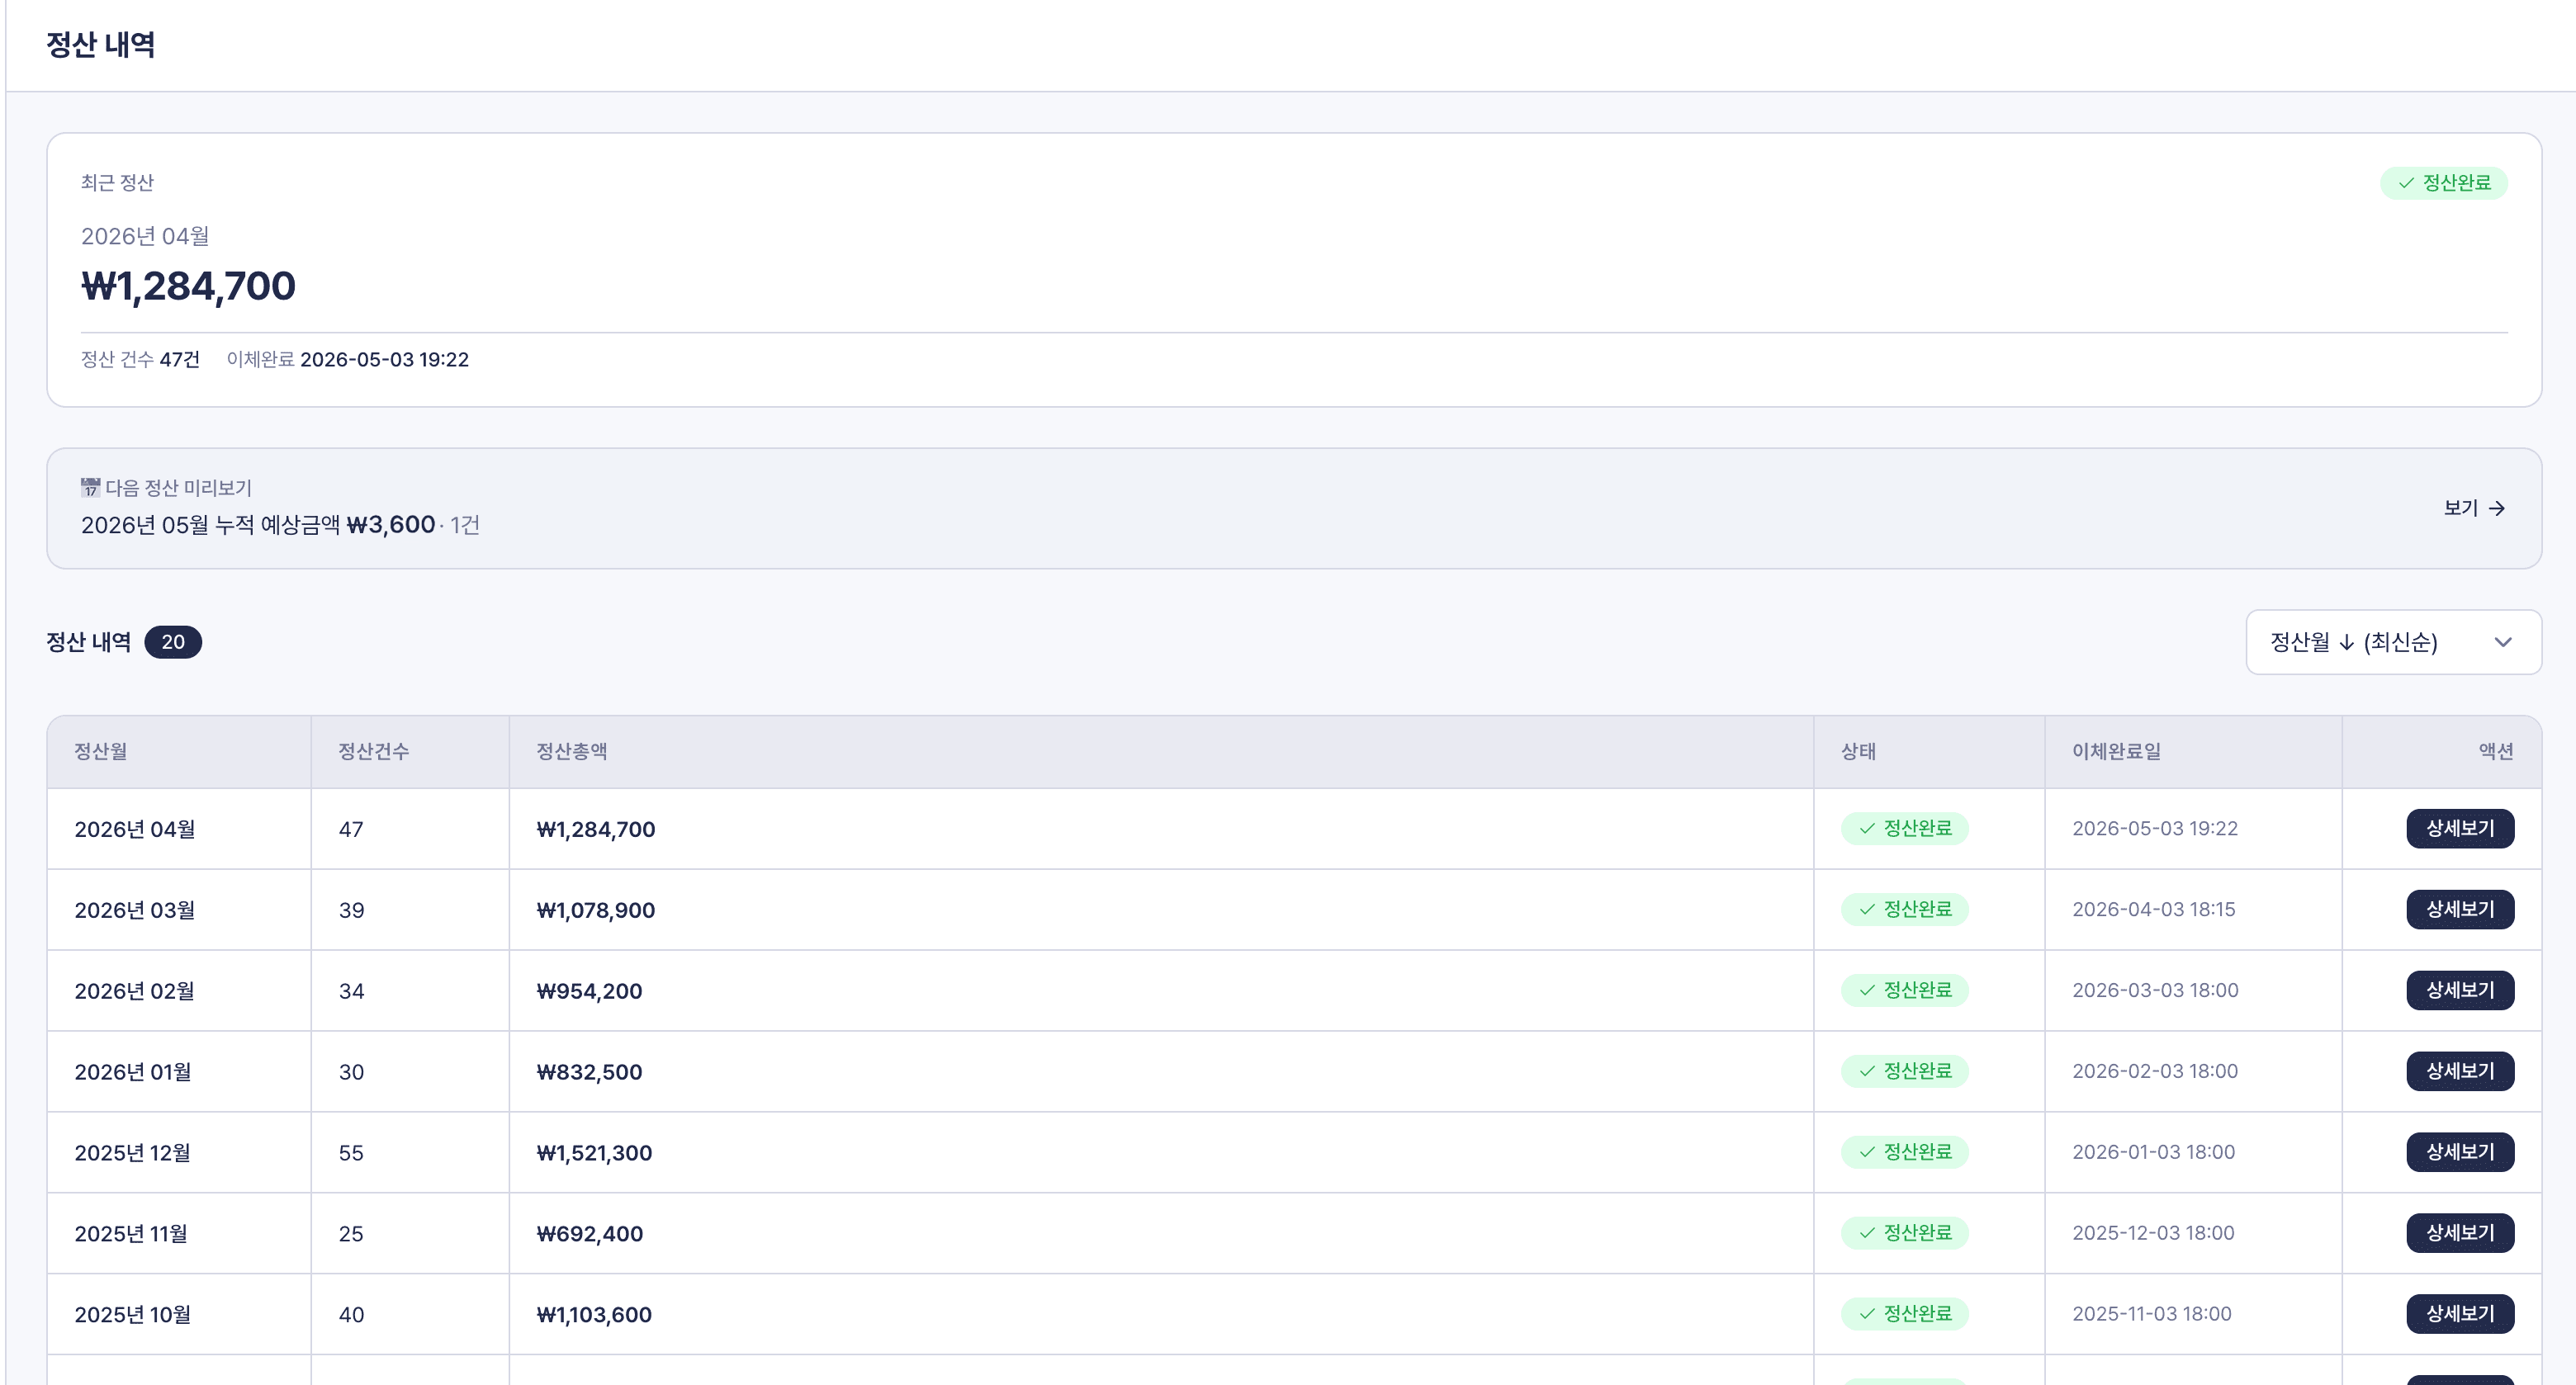The image size is (2576, 1385).
Task: Click 상세보기 for 2026년 02월
Action: (x=2460, y=990)
